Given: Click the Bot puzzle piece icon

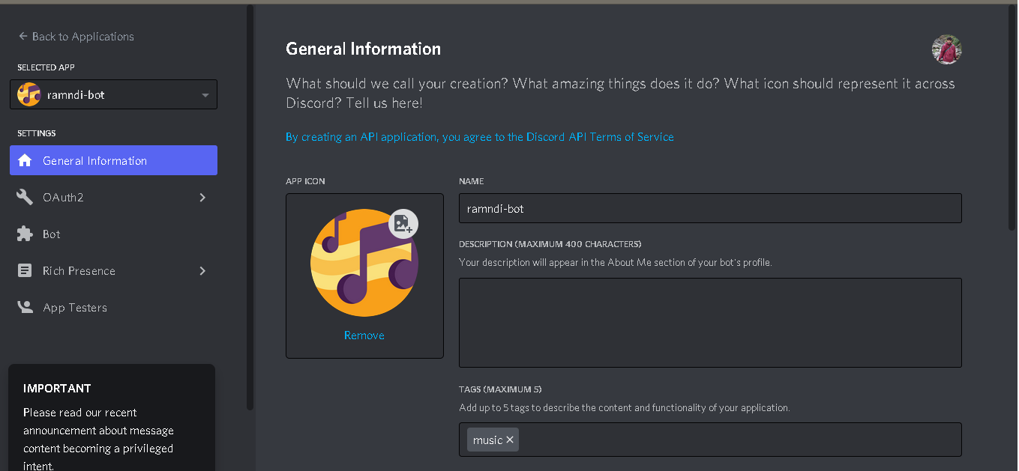Looking at the screenshot, I should [25, 234].
